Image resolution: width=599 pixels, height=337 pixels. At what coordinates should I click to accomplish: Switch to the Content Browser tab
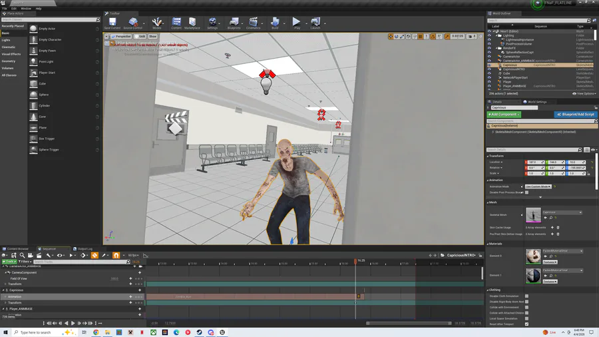(17, 249)
